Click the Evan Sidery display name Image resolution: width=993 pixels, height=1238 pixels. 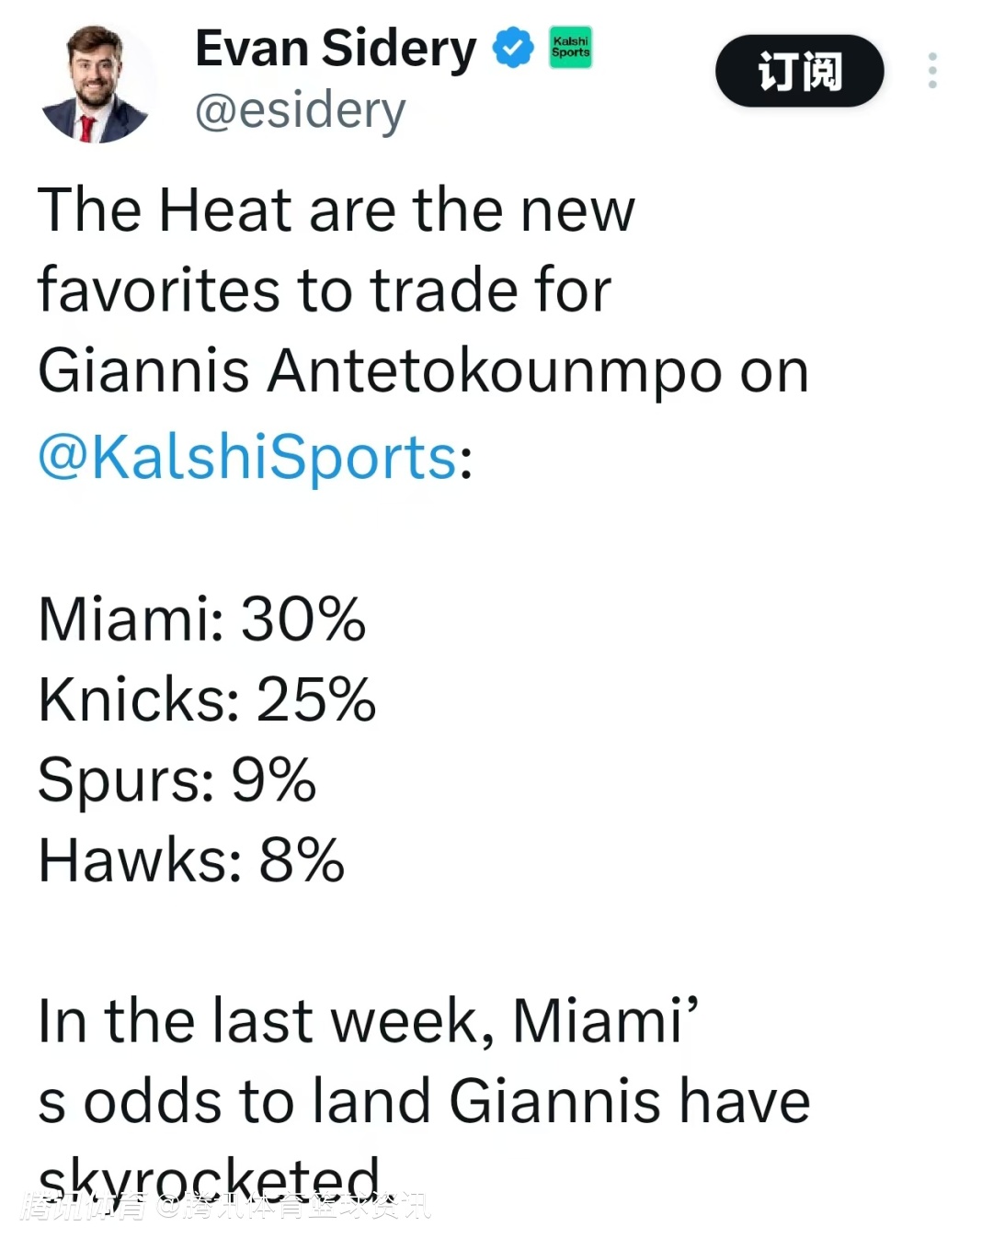[x=336, y=49]
